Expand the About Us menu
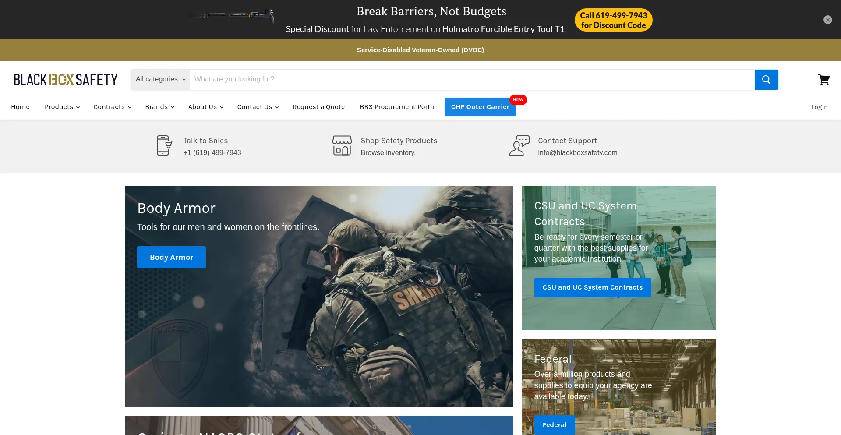Viewport: 841px width, 435px height. pos(206,107)
